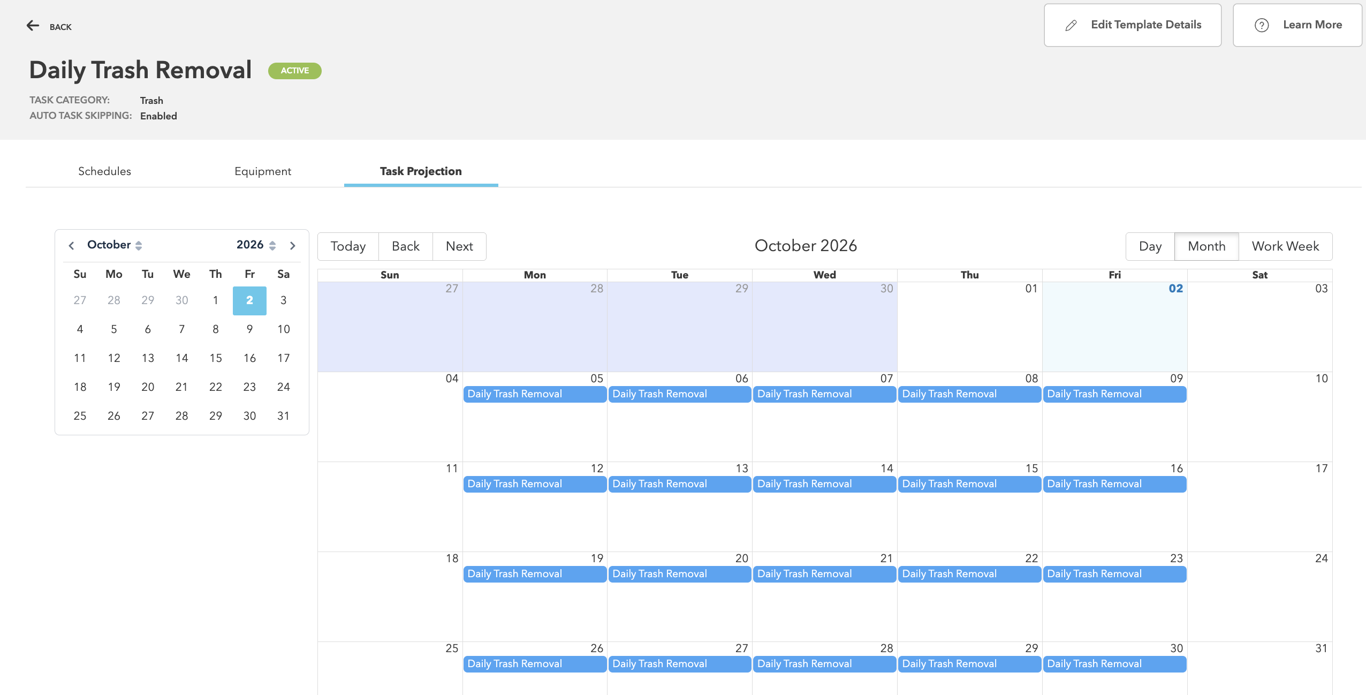The image size is (1366, 695).
Task: Click the BACK link text
Action: click(60, 27)
